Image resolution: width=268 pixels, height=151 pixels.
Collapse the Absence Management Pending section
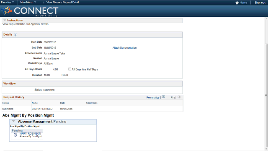[x=13, y=121]
